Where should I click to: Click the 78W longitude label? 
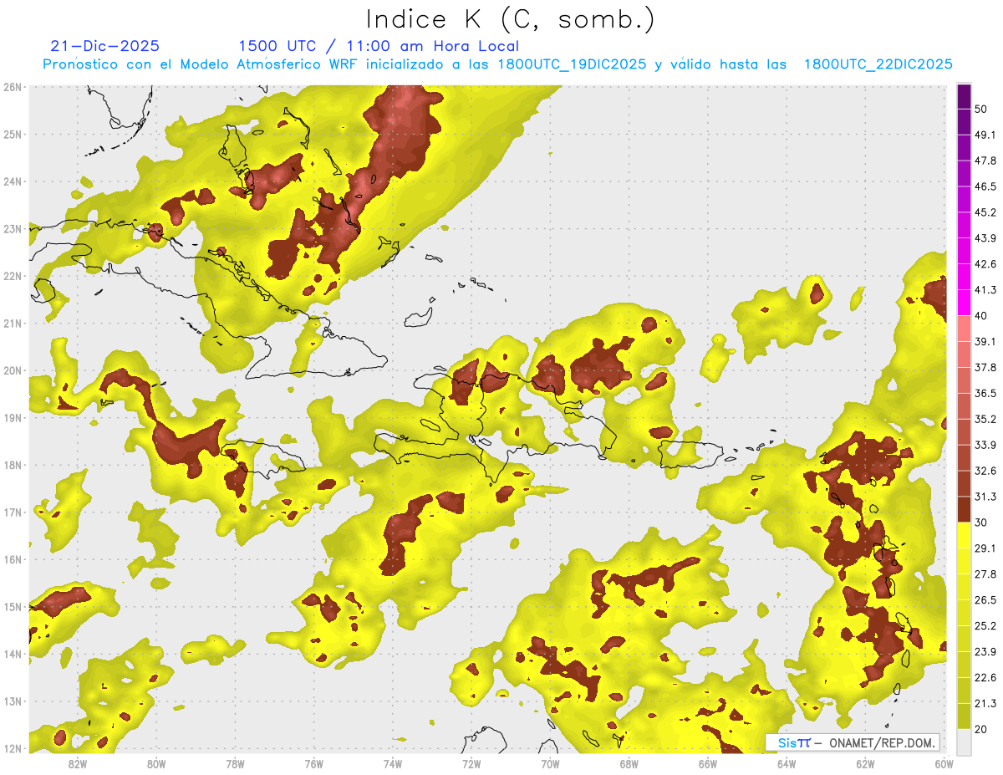coord(235,763)
